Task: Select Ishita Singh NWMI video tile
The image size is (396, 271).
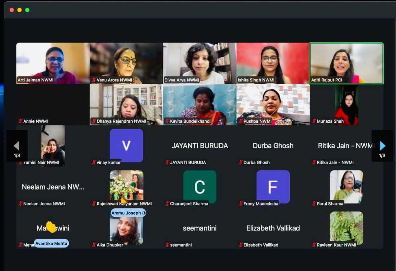Action: (x=273, y=63)
